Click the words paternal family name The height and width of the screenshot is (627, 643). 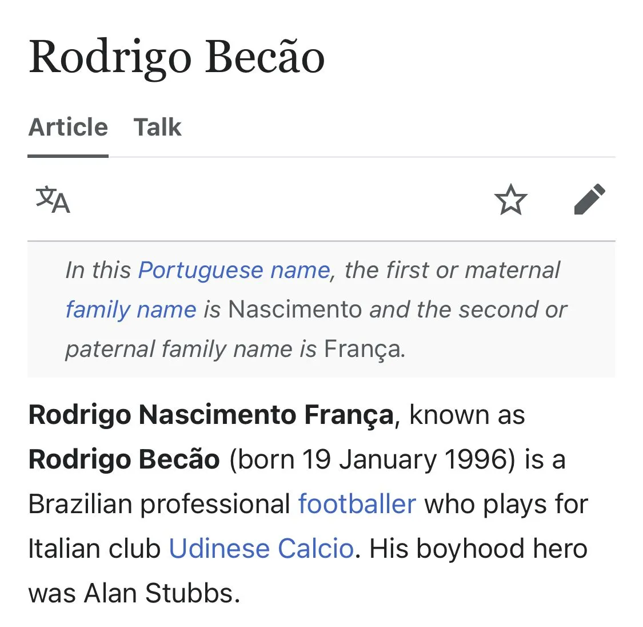(179, 349)
